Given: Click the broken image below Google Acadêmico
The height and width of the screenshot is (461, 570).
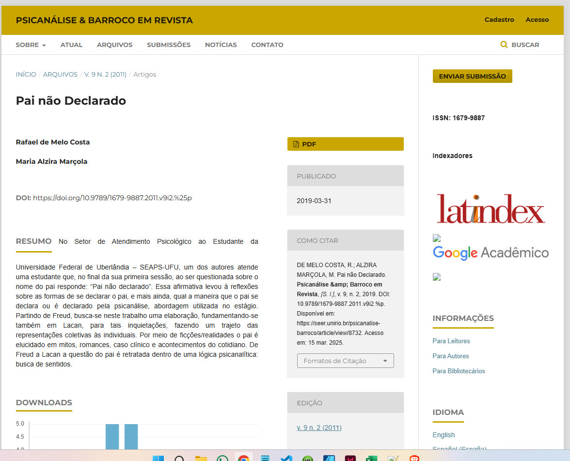Looking at the screenshot, I should coord(437,277).
